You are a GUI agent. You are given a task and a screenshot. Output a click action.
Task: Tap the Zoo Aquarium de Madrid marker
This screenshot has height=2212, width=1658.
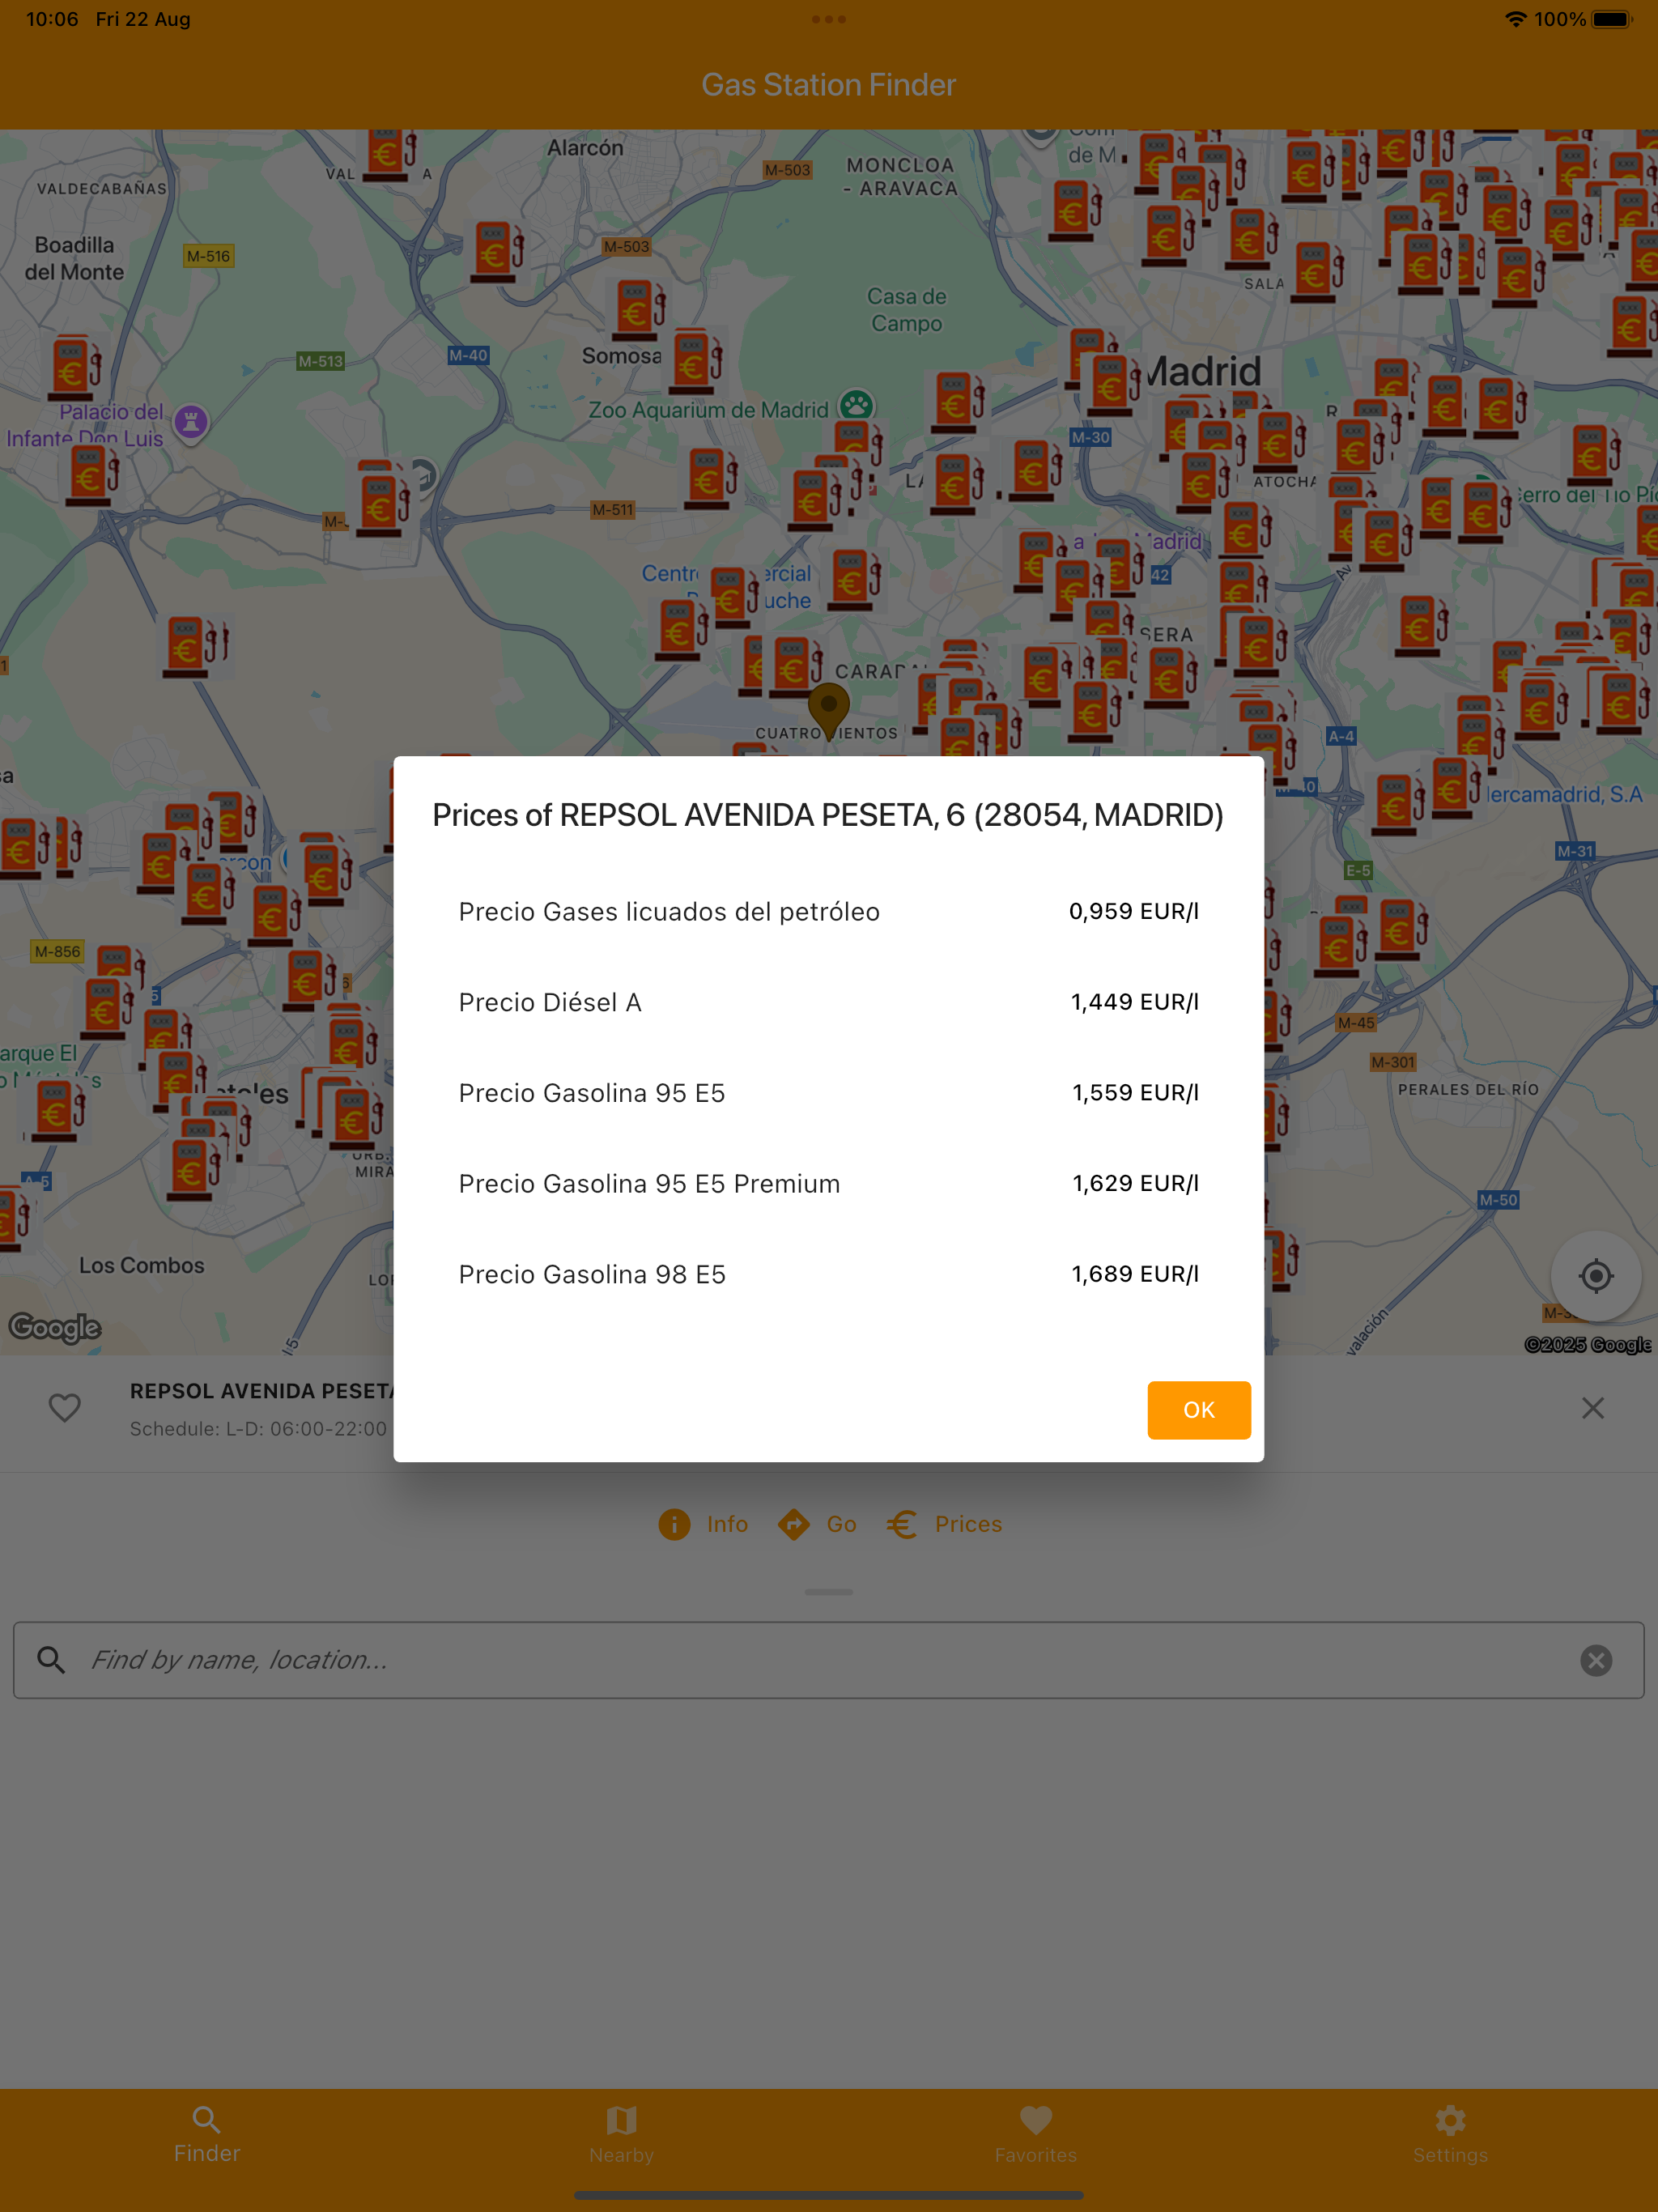tap(857, 405)
